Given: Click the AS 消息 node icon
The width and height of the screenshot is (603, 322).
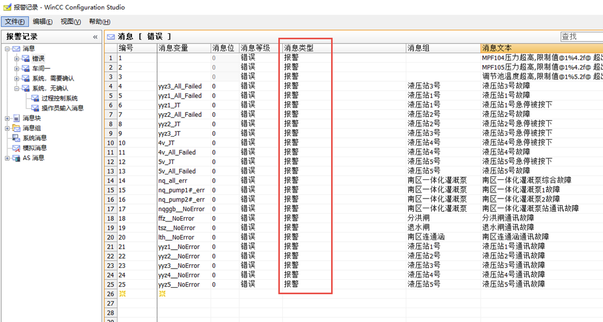Looking at the screenshot, I should click(x=16, y=158).
